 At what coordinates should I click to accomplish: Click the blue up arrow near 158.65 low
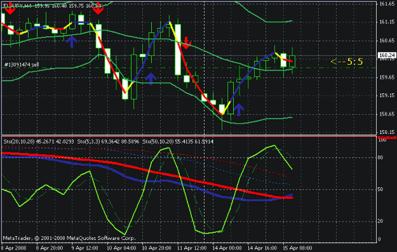point(238,110)
